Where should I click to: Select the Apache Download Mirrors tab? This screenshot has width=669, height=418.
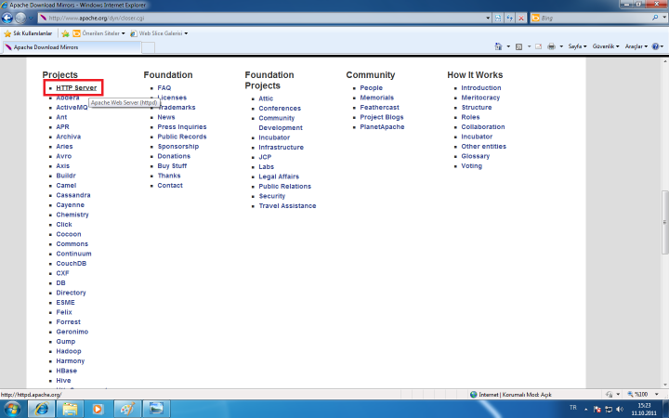click(x=46, y=46)
